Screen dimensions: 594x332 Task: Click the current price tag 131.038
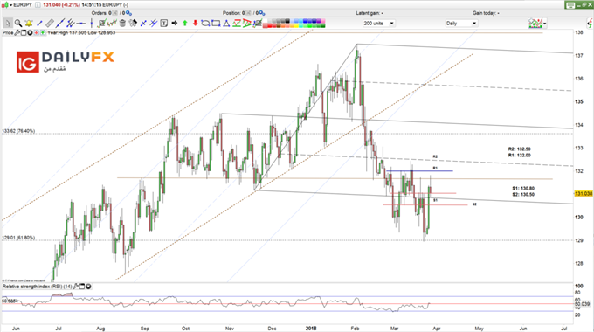click(584, 194)
